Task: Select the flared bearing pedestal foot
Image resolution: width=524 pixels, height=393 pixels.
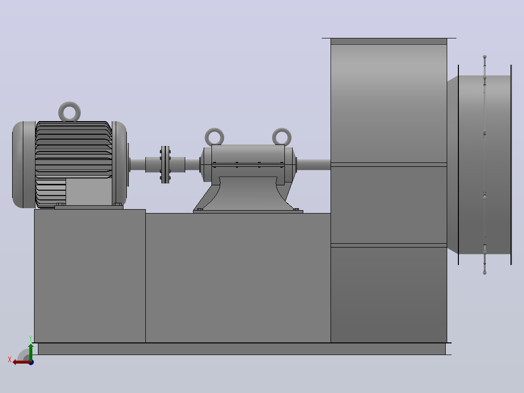Action: [x=248, y=195]
